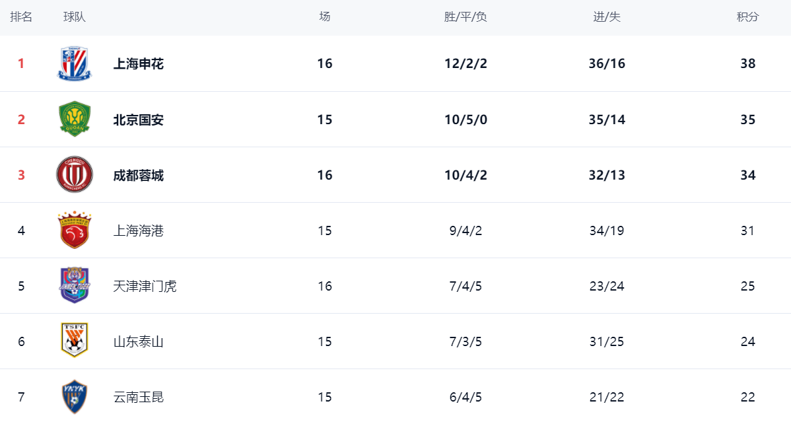The image size is (791, 422).
Task: Click the 排名 column header
Action: coord(21,17)
